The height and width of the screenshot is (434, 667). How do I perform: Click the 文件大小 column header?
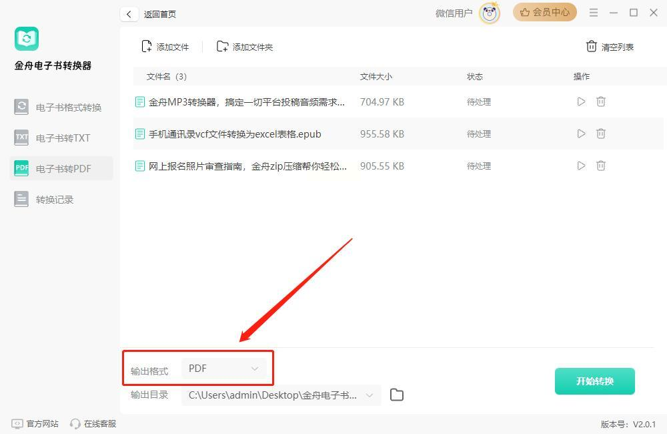pos(376,77)
